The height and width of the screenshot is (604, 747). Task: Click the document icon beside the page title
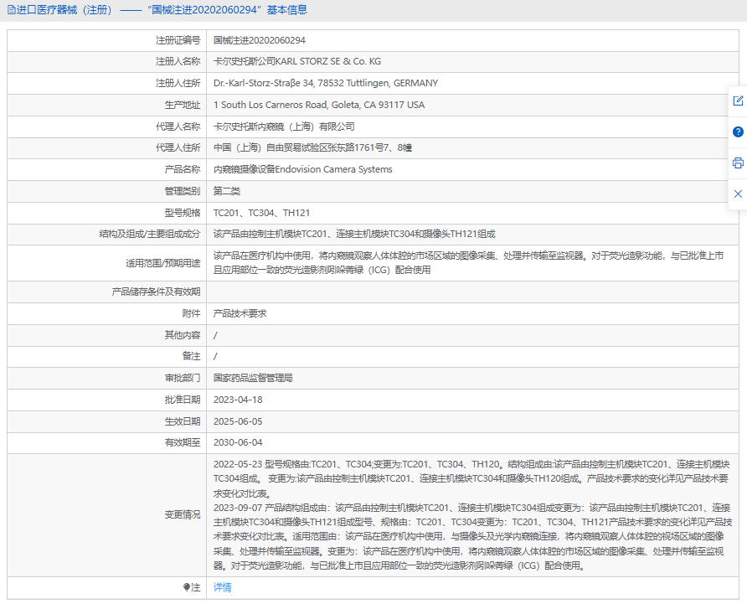click(x=12, y=10)
